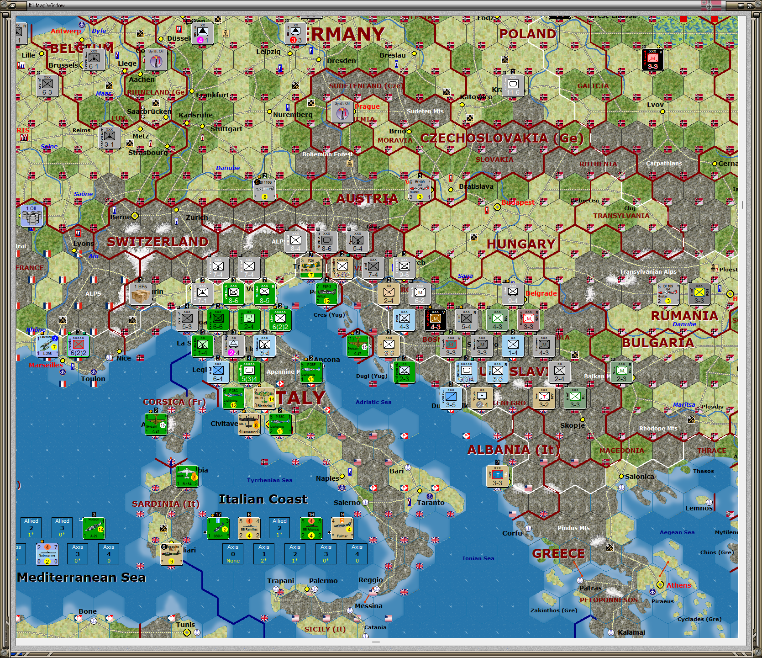Select the Fulmar aircraft counter
The width and height of the screenshot is (762, 658).
pyautogui.click(x=342, y=528)
